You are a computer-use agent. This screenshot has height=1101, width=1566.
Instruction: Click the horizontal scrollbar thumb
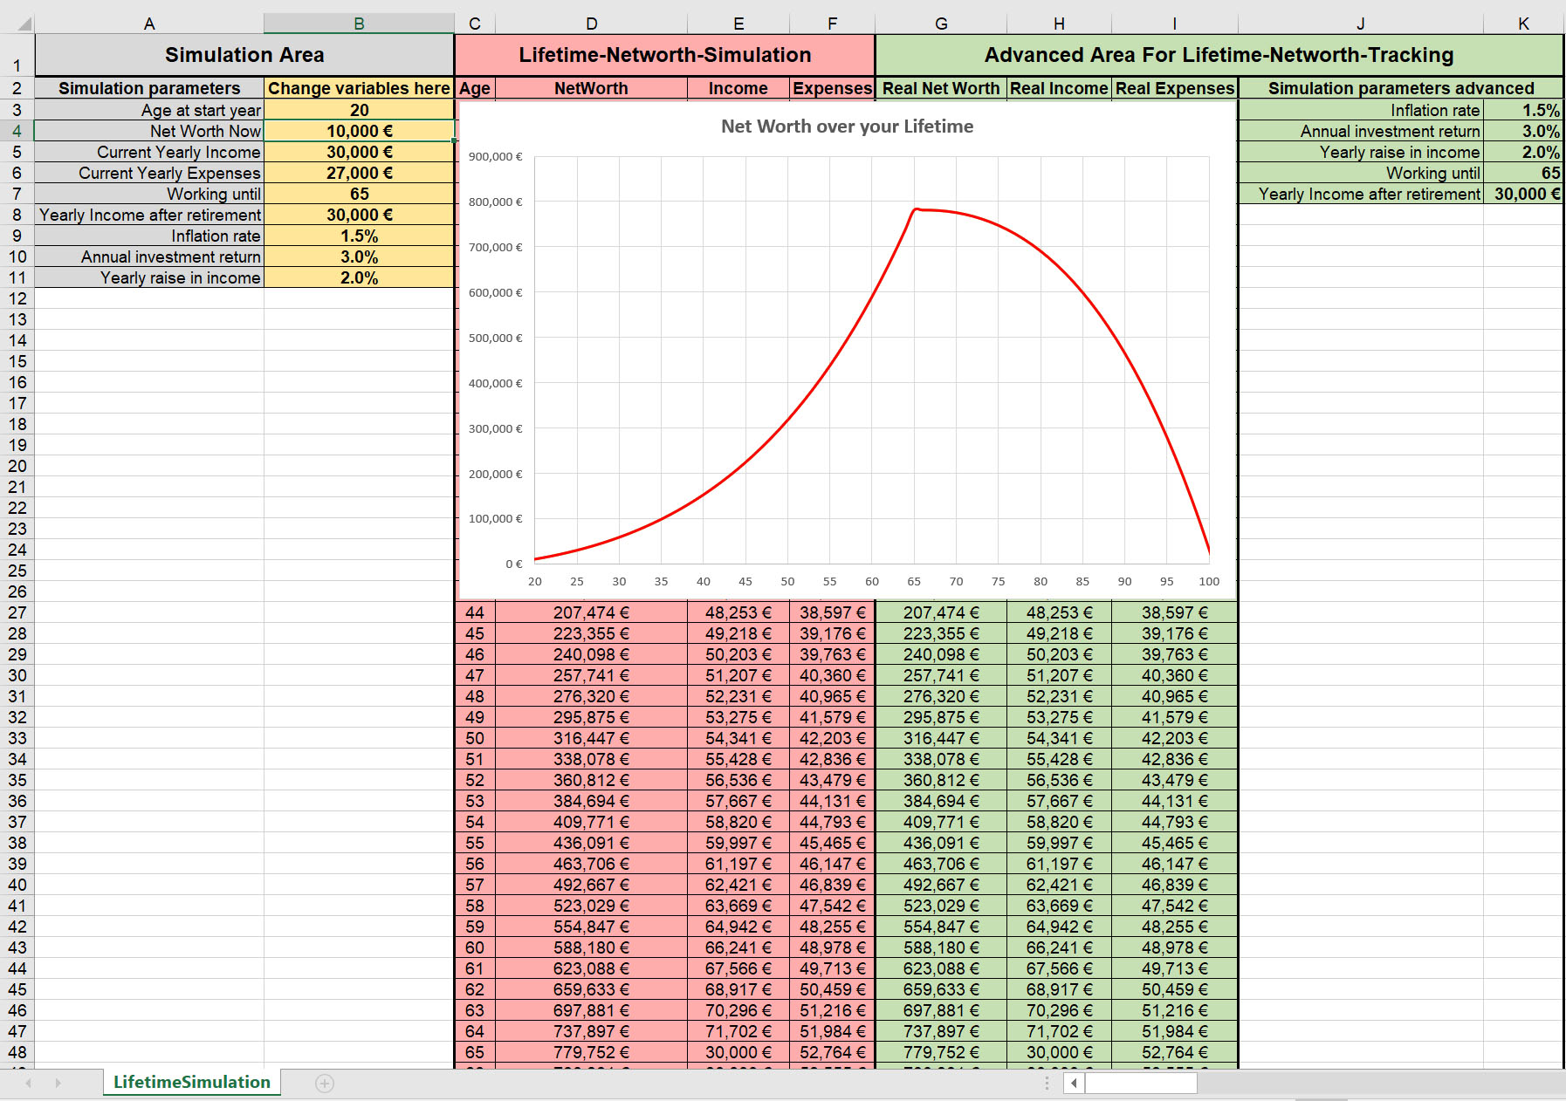coord(1140,1084)
